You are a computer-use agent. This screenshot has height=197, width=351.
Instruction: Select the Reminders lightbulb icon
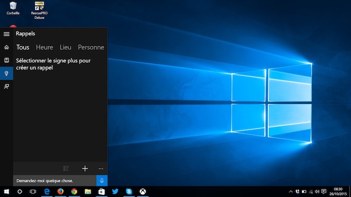pyautogui.click(x=7, y=73)
